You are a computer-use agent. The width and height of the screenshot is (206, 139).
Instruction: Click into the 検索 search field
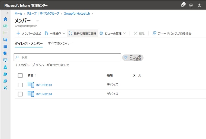67,57
